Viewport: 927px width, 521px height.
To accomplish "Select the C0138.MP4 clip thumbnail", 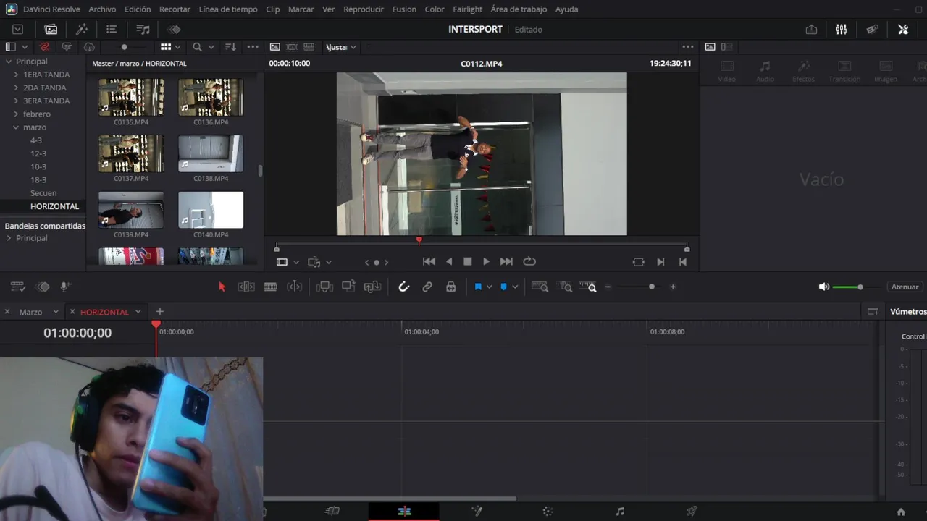I will [211, 153].
